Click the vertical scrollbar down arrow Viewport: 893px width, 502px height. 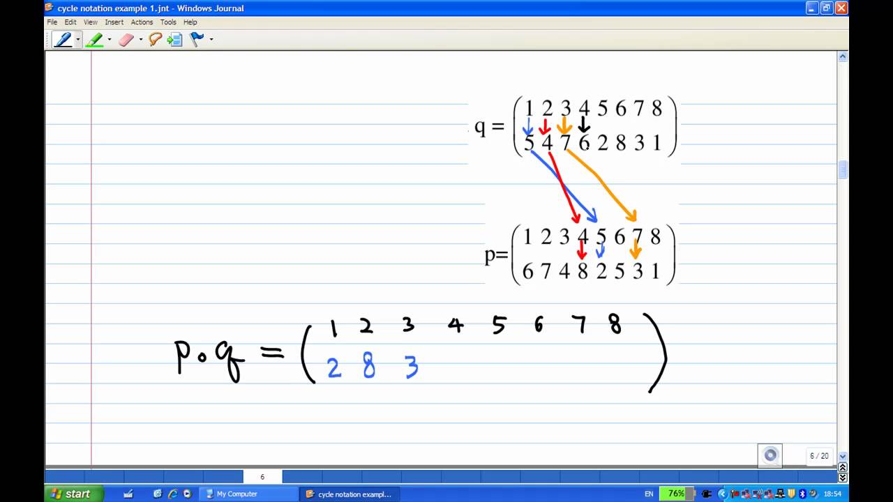click(843, 457)
